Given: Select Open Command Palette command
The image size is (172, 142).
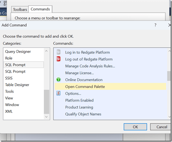Looking at the screenshot, I should click(x=110, y=87).
